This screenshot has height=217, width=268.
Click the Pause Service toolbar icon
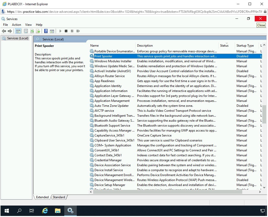tap(72, 31)
